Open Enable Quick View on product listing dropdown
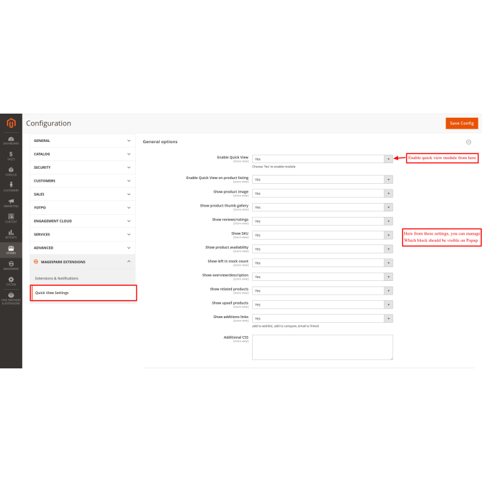The height and width of the screenshot is (482, 482). tap(322, 180)
